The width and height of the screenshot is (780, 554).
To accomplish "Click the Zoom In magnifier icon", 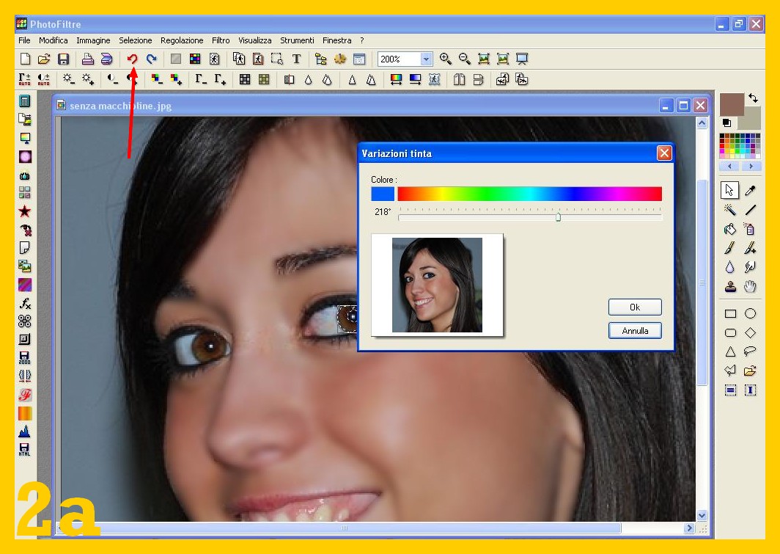I will (x=445, y=59).
